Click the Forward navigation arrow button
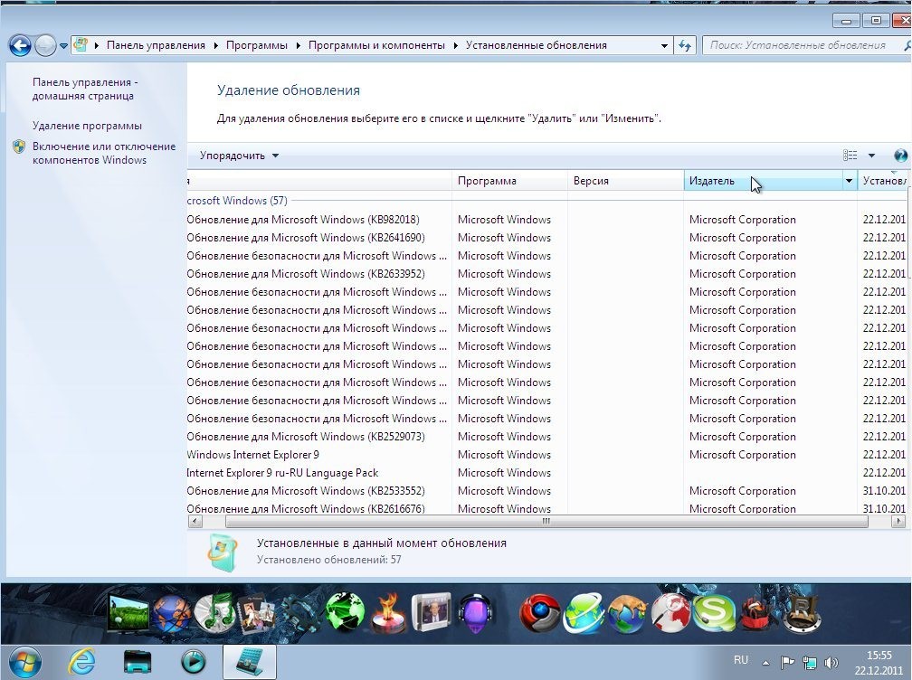The height and width of the screenshot is (680, 912). pos(45,45)
